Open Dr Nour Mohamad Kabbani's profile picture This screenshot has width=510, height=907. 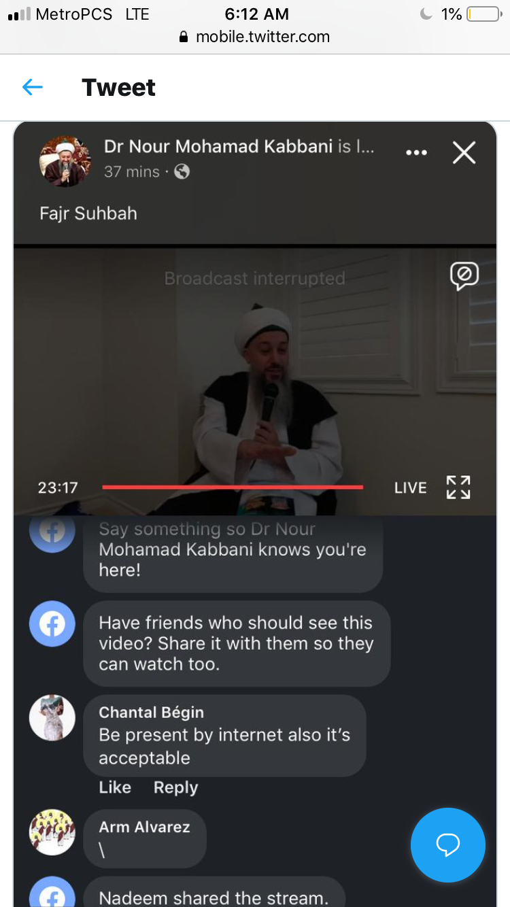tap(65, 161)
